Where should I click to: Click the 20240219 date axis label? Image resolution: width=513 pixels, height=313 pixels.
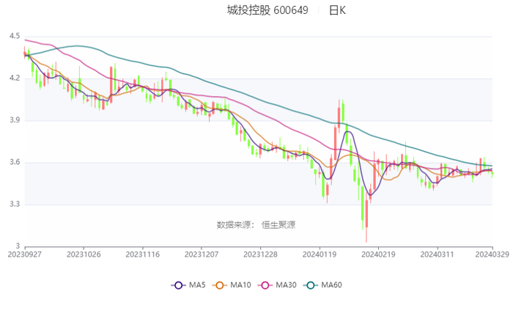pos(377,254)
